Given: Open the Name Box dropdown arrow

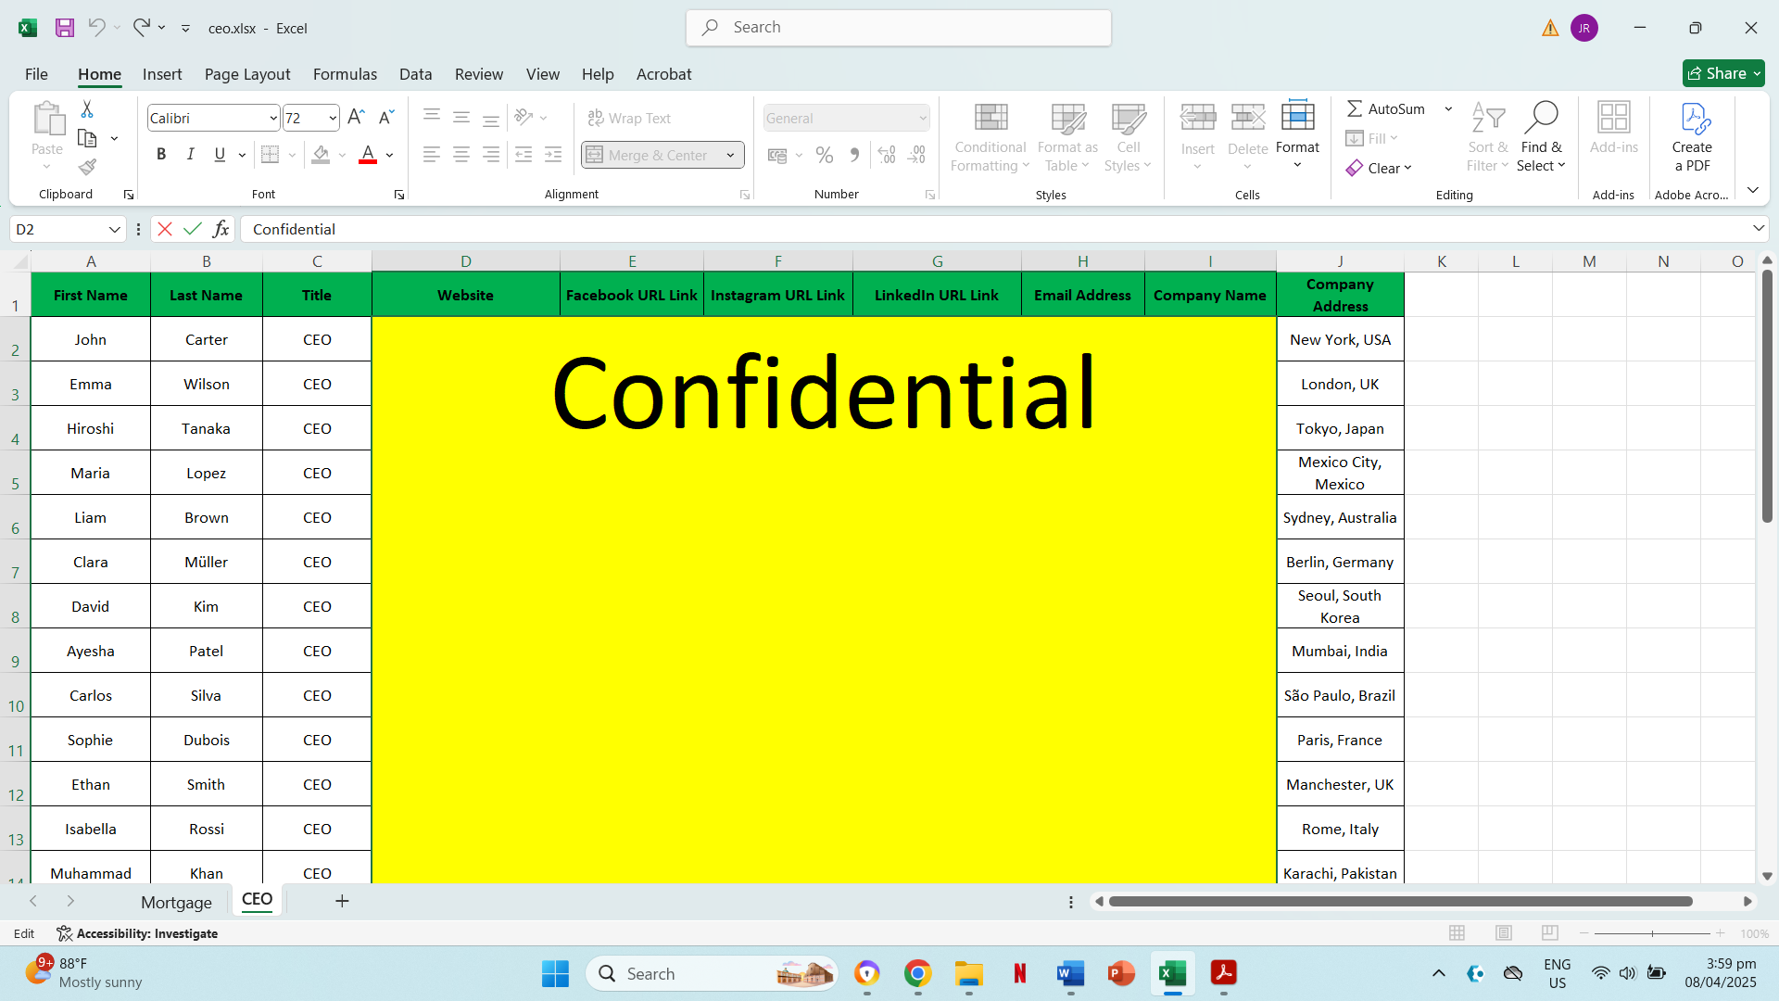Looking at the screenshot, I should tap(114, 229).
